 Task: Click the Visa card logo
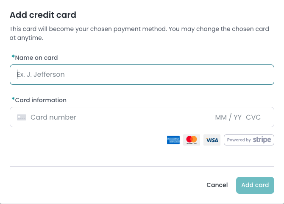[212, 140]
